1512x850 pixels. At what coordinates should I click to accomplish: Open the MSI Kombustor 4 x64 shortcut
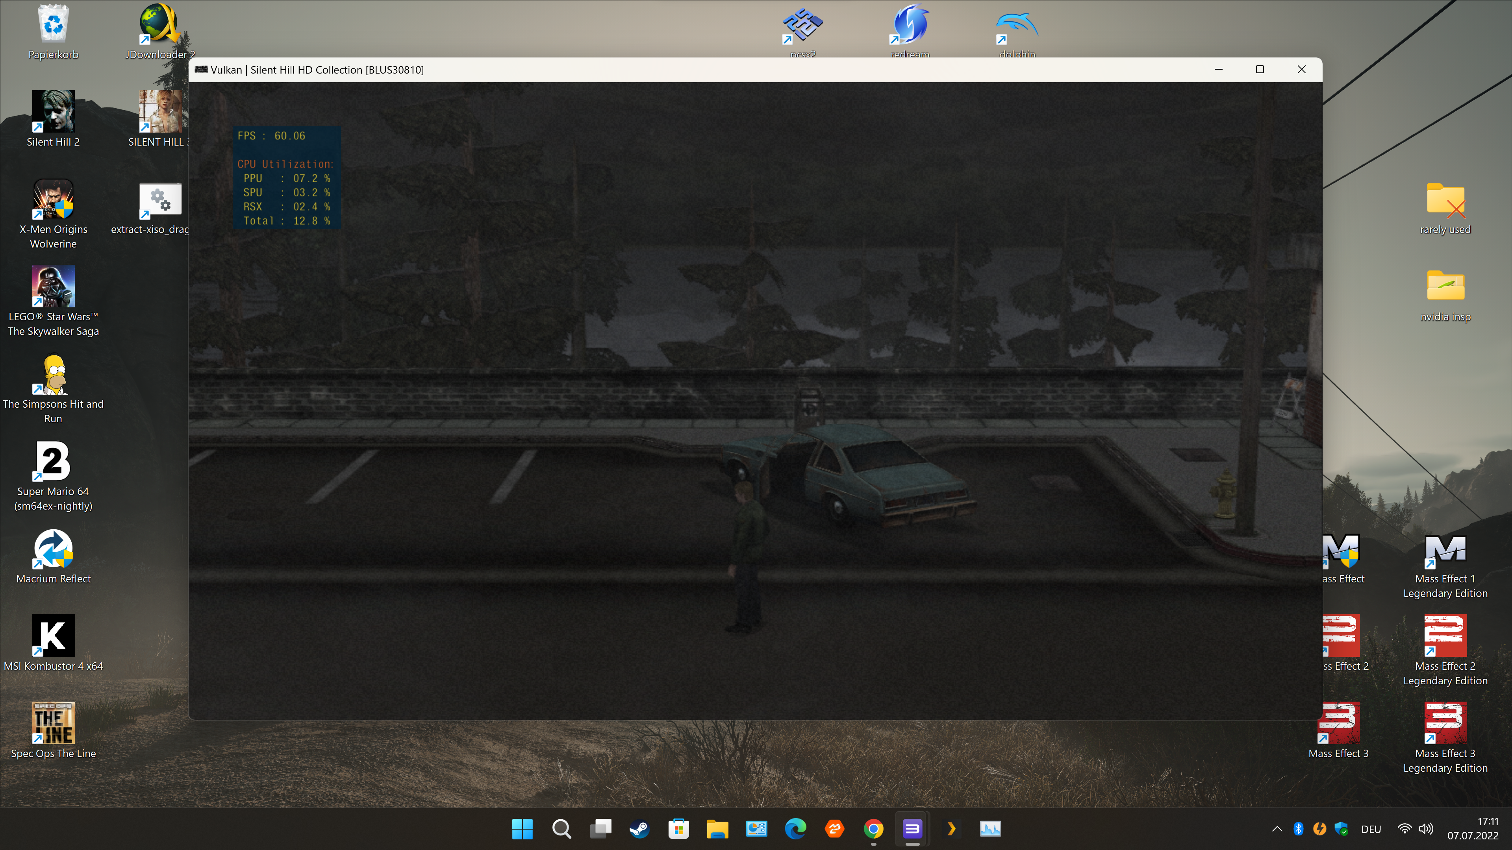click(53, 636)
